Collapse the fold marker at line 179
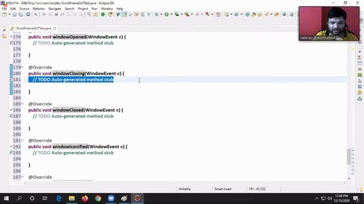This screenshot has height=204, width=364. tap(22, 67)
